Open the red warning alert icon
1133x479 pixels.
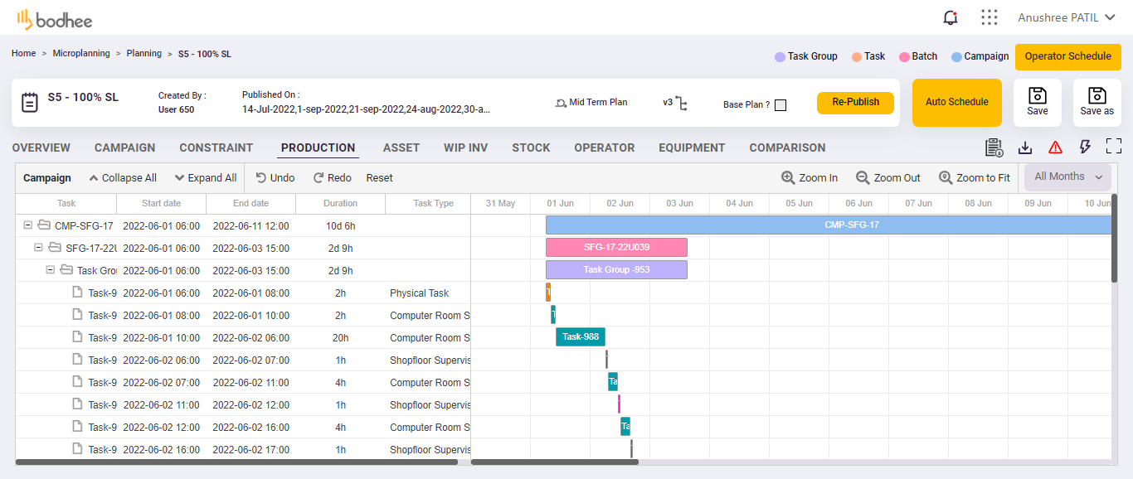pyautogui.click(x=1055, y=147)
